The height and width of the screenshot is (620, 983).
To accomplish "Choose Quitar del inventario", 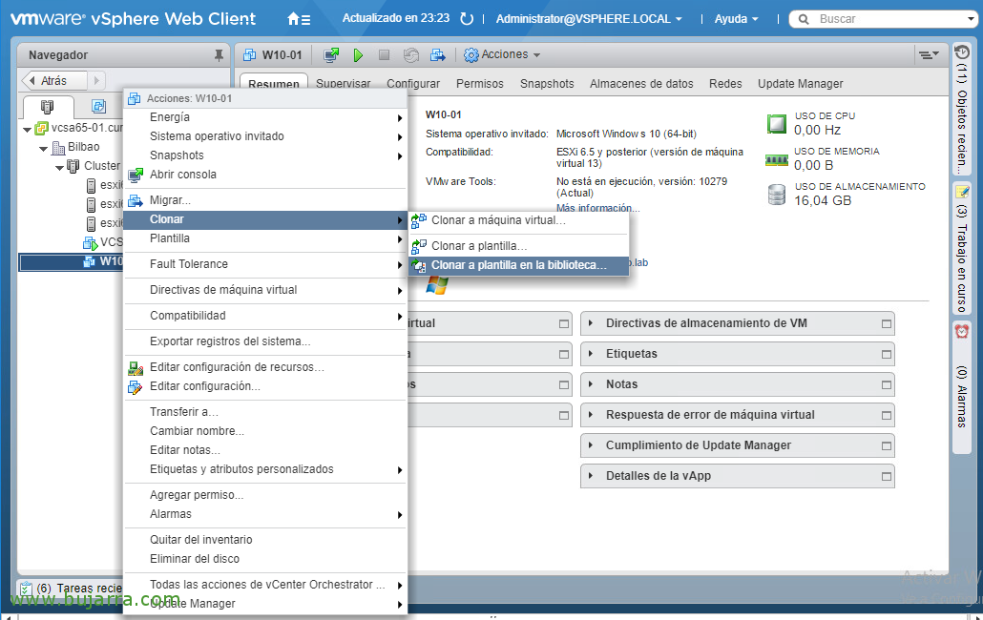I will (265, 540).
